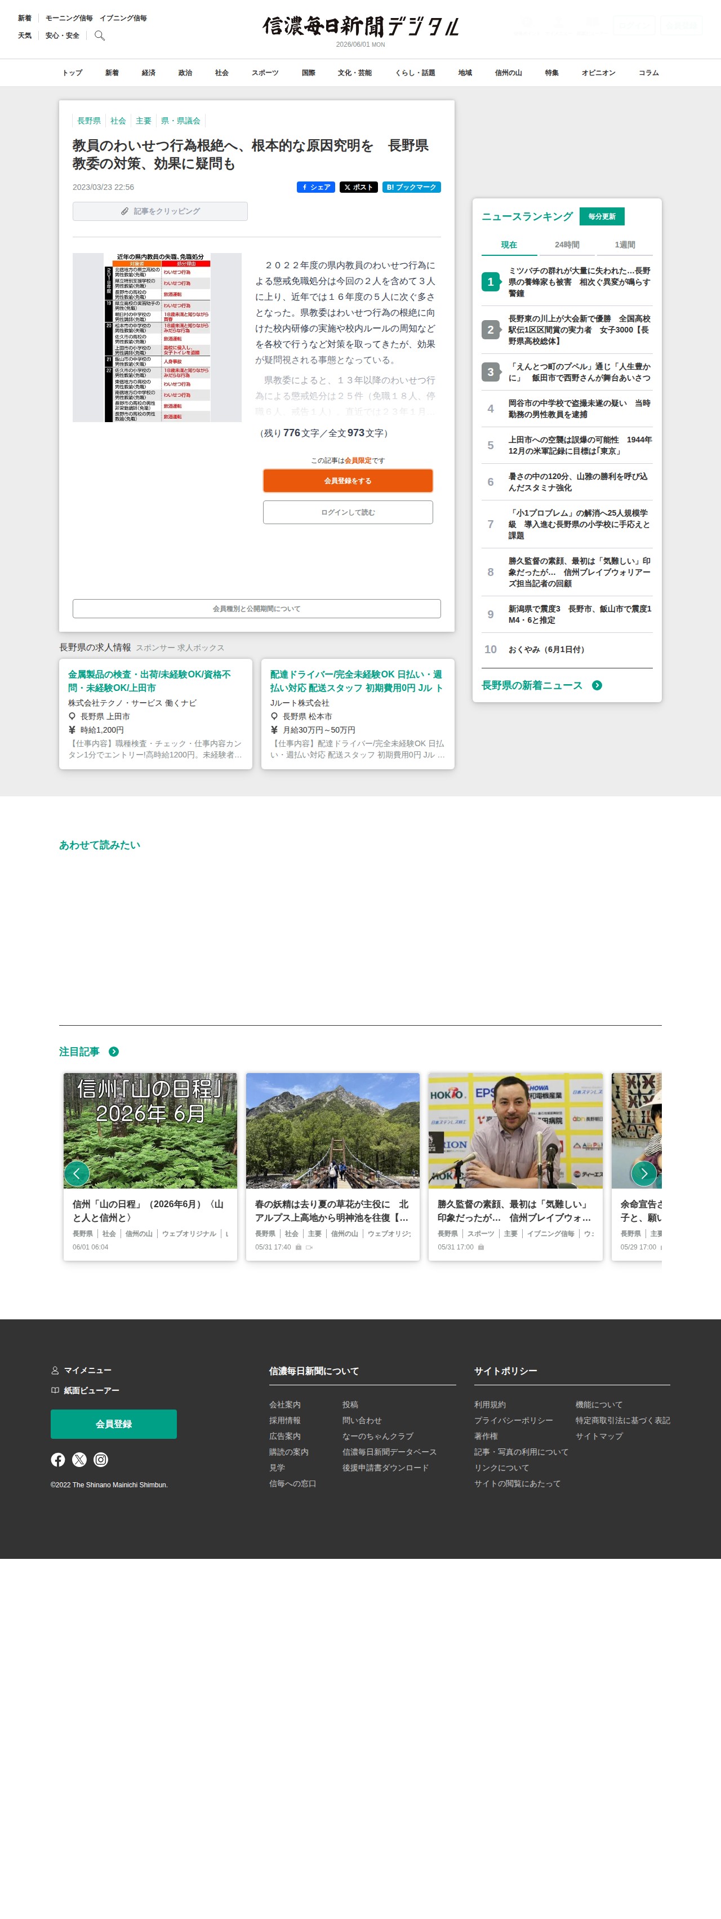Click ログインして読む button

pos(348,512)
